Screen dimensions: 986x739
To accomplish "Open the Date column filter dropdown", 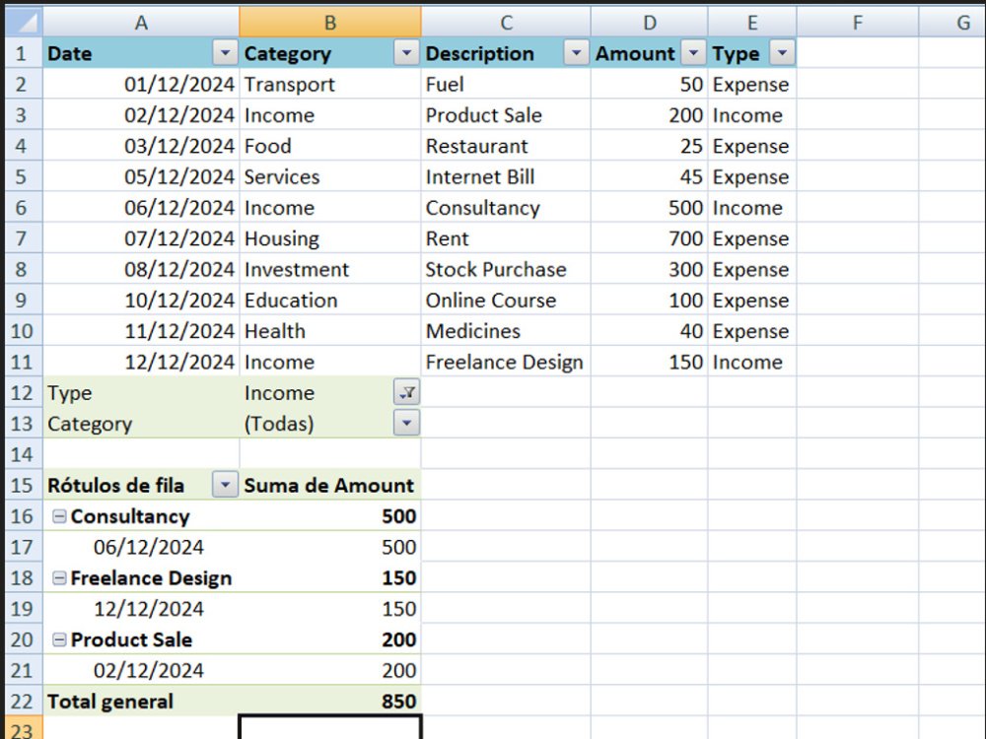I will click(225, 53).
